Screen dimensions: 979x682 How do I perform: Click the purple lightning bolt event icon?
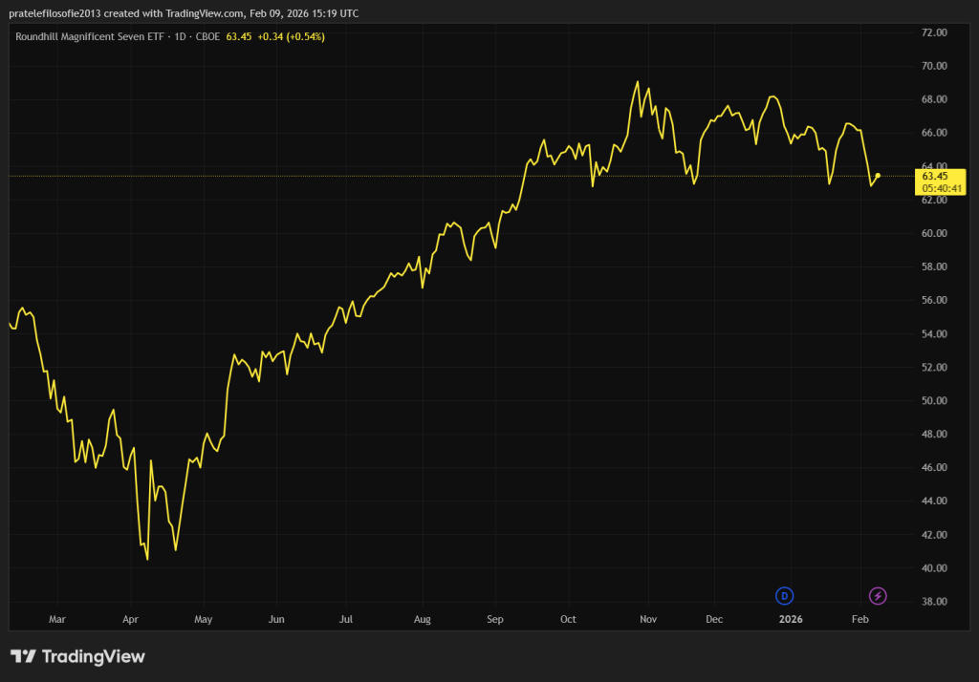point(878,596)
